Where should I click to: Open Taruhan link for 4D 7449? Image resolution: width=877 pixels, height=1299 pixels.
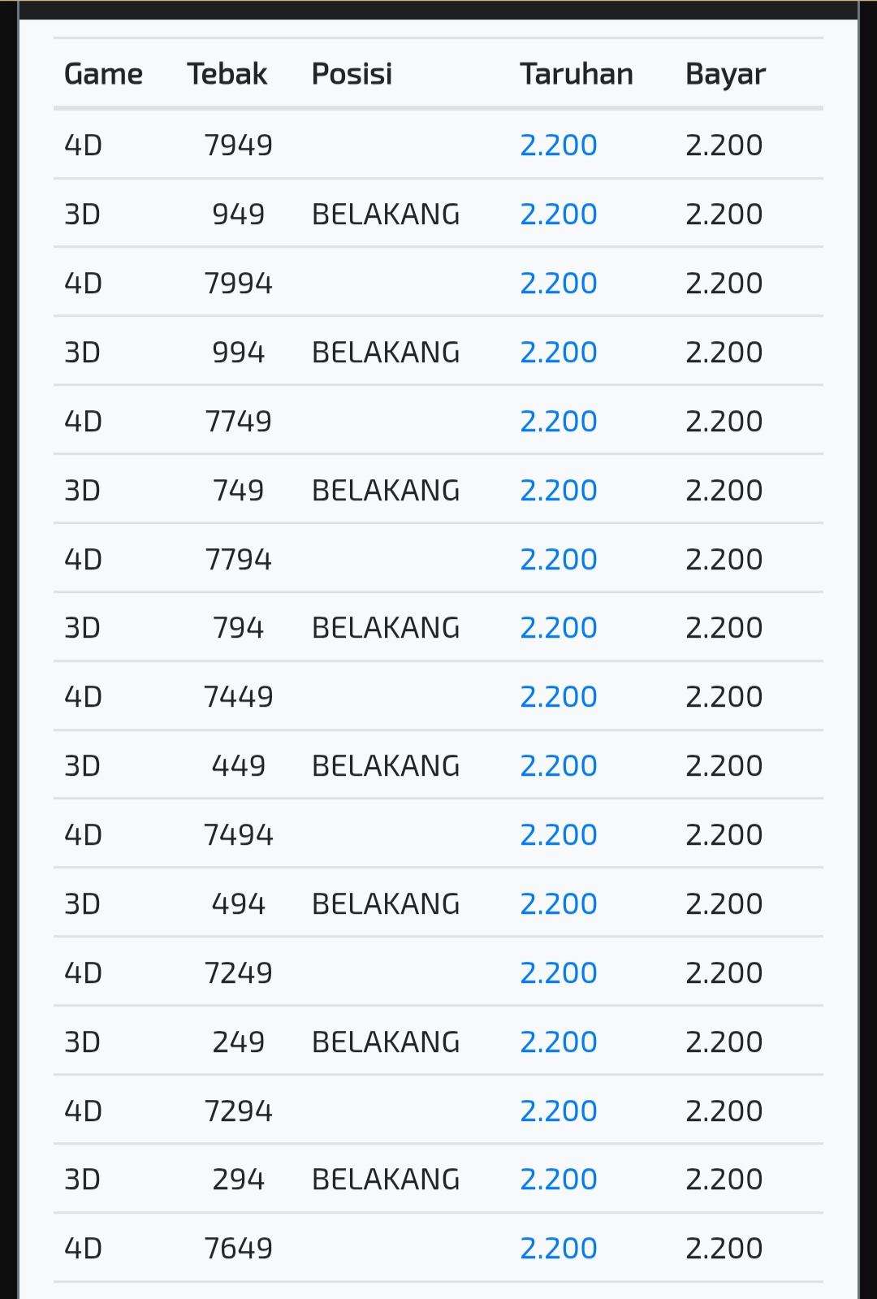tap(559, 697)
